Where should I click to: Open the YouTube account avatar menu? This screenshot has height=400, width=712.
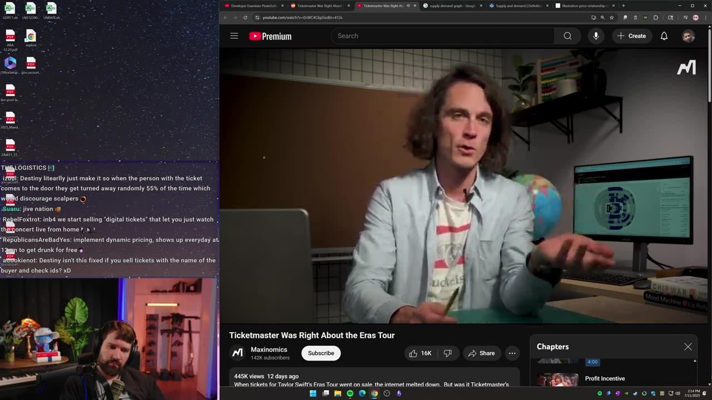(x=689, y=36)
